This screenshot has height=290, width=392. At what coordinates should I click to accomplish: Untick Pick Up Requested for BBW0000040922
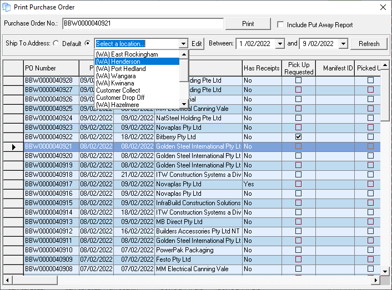[x=298, y=137]
